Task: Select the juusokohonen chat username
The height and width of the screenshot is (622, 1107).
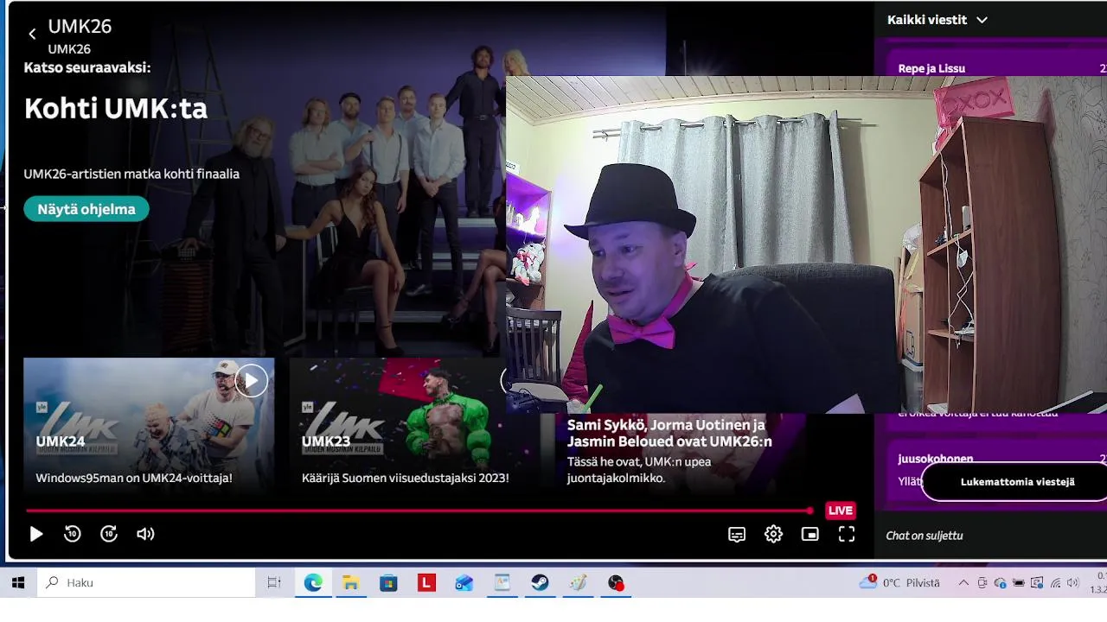Action: pos(936,459)
